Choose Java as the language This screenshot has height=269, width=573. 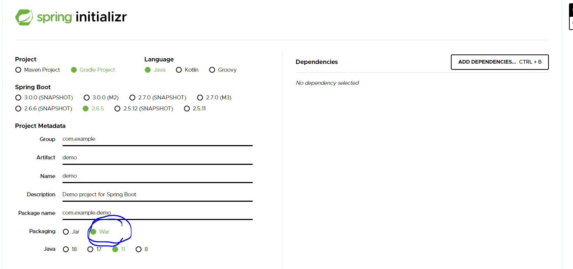point(148,70)
